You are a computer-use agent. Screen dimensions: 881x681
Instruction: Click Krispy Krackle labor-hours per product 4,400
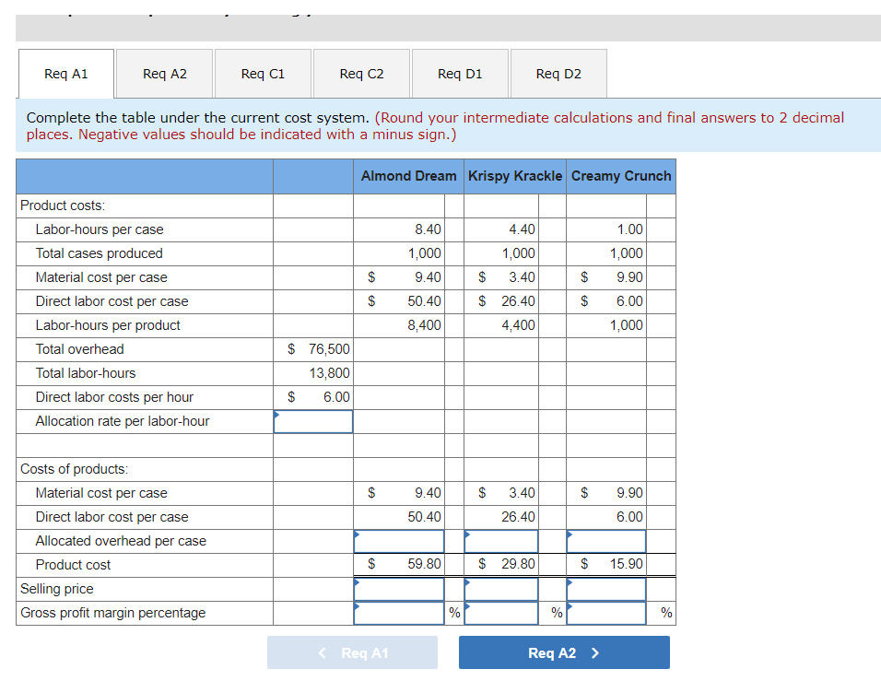pyautogui.click(x=518, y=325)
